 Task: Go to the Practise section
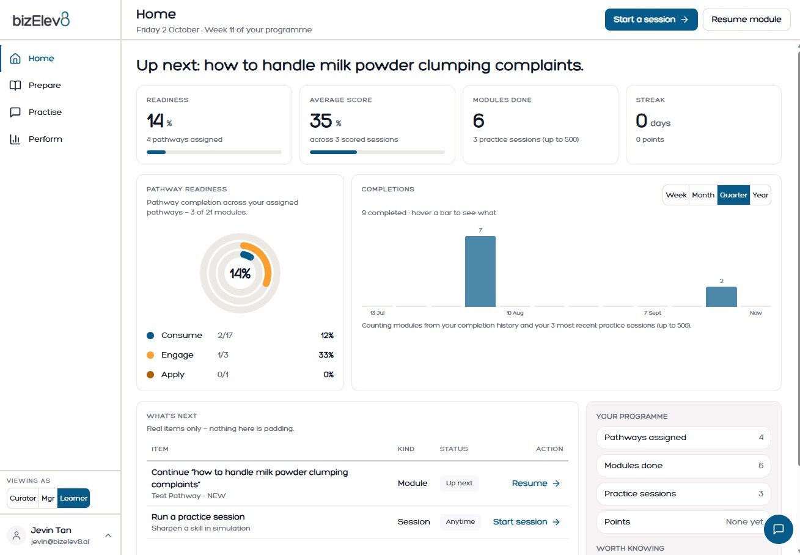coord(61,112)
